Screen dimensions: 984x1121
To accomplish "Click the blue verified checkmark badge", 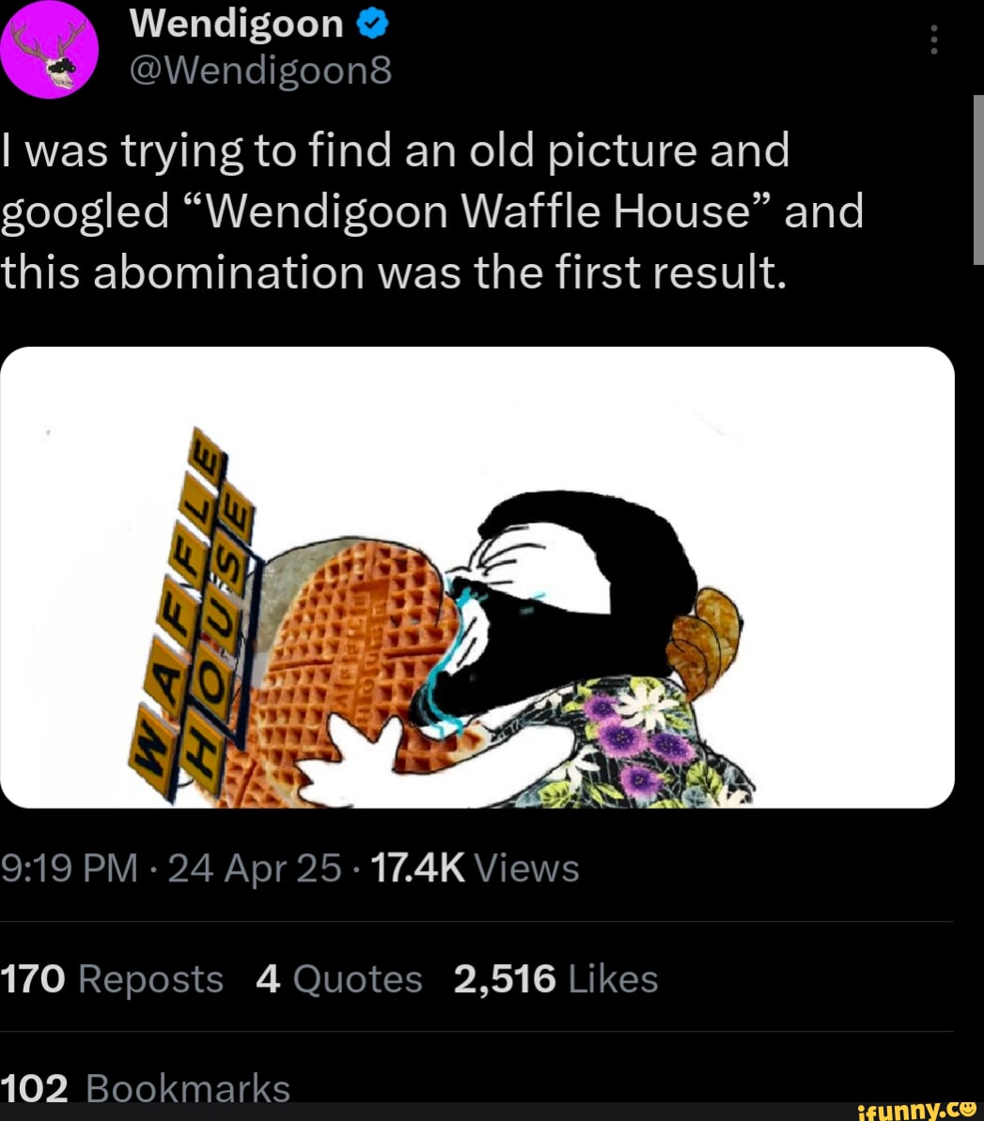I will pos(373,23).
